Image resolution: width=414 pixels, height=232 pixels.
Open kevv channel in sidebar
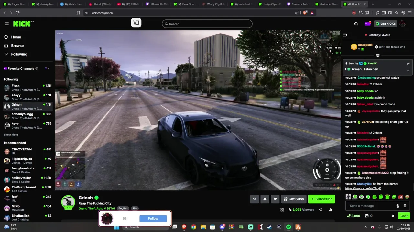coord(27,125)
